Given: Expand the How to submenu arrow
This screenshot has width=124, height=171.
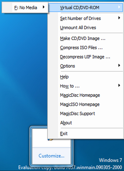Looking at the screenshot, I should [119, 85].
